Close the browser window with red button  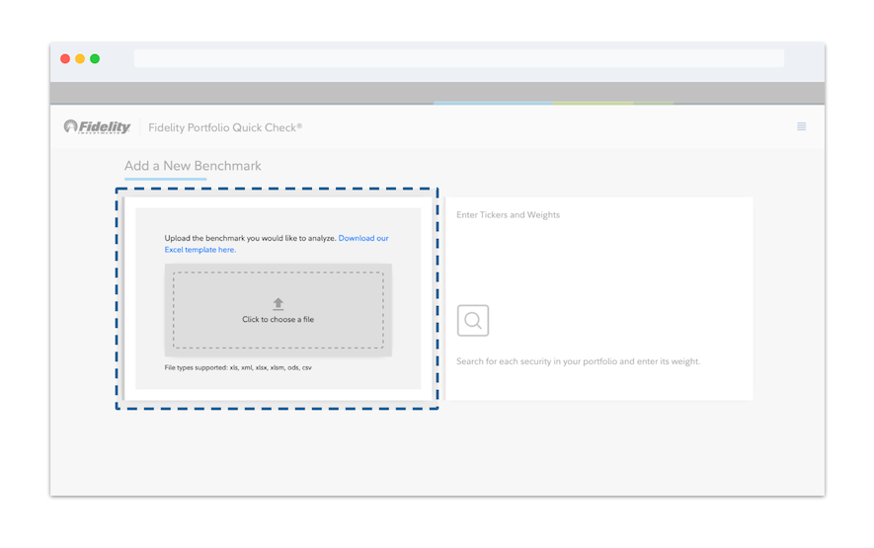[x=65, y=59]
